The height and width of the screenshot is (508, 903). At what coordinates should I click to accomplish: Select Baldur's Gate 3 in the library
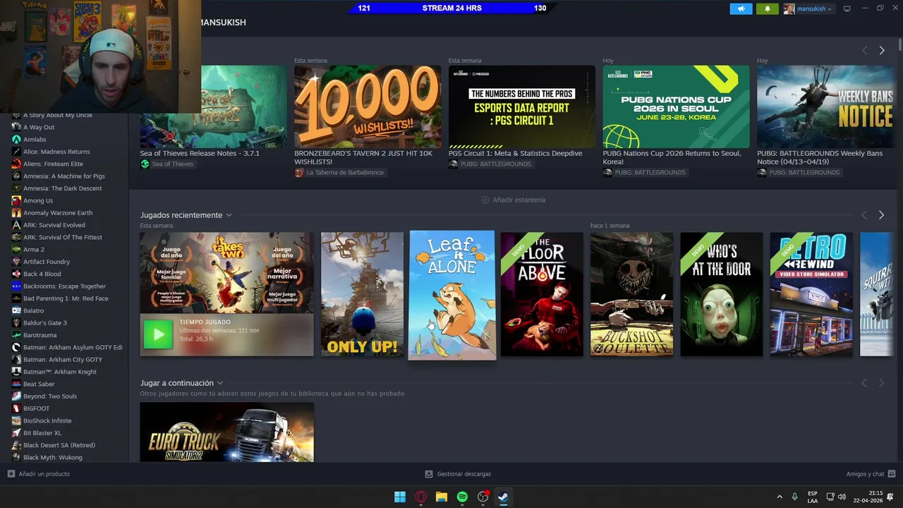pyautogui.click(x=45, y=322)
